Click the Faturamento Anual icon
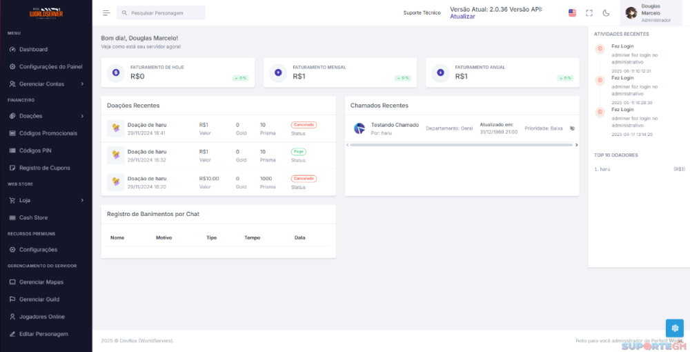Screen dimensions: 690x352 tap(440, 72)
